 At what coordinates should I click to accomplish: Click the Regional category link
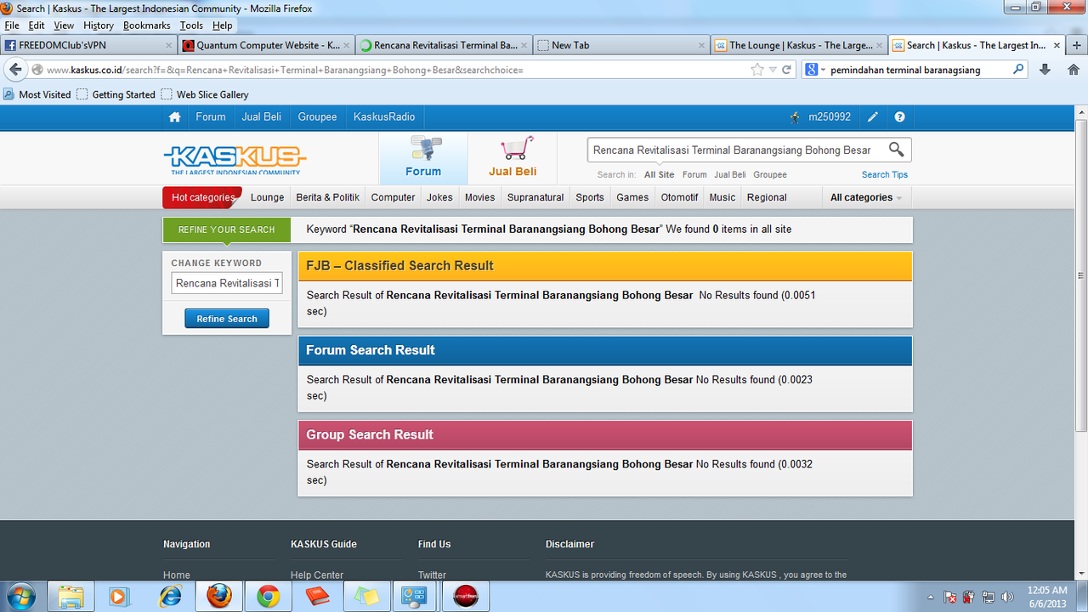click(x=767, y=197)
